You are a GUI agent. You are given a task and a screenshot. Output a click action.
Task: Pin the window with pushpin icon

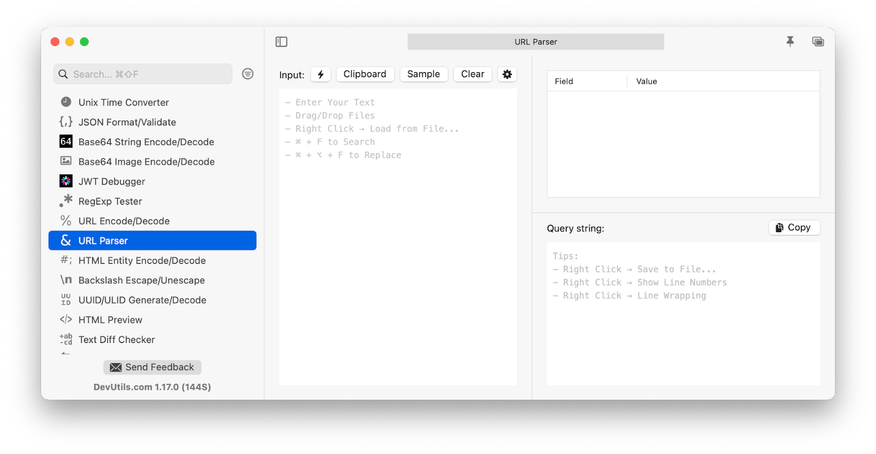pyautogui.click(x=790, y=41)
